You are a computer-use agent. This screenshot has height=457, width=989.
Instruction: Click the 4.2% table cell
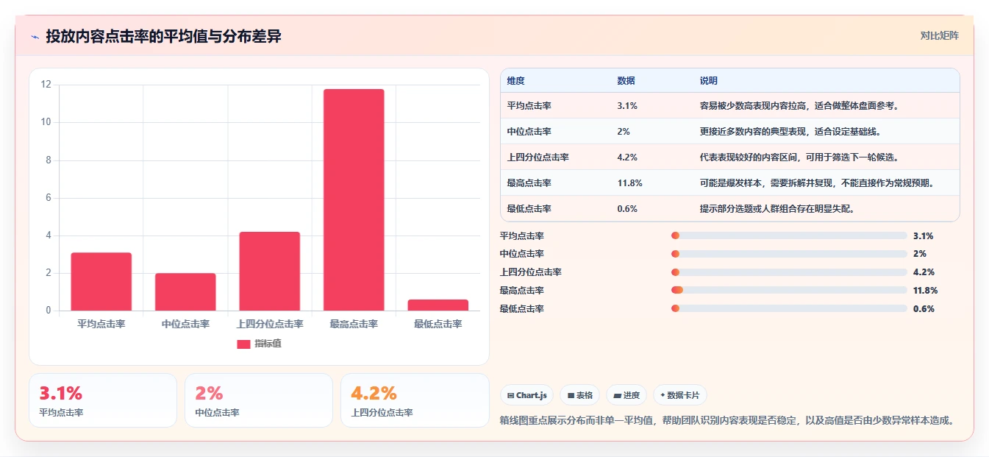click(627, 157)
